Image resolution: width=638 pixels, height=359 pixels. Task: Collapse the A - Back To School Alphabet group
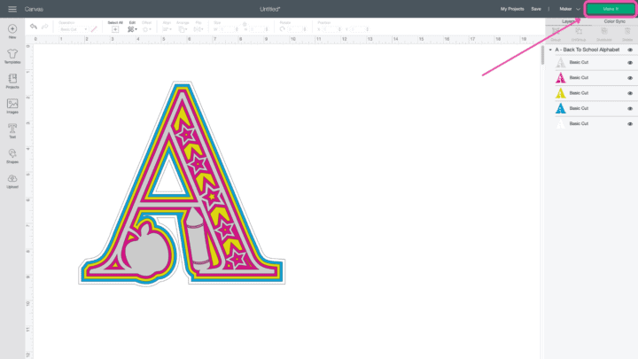point(550,50)
